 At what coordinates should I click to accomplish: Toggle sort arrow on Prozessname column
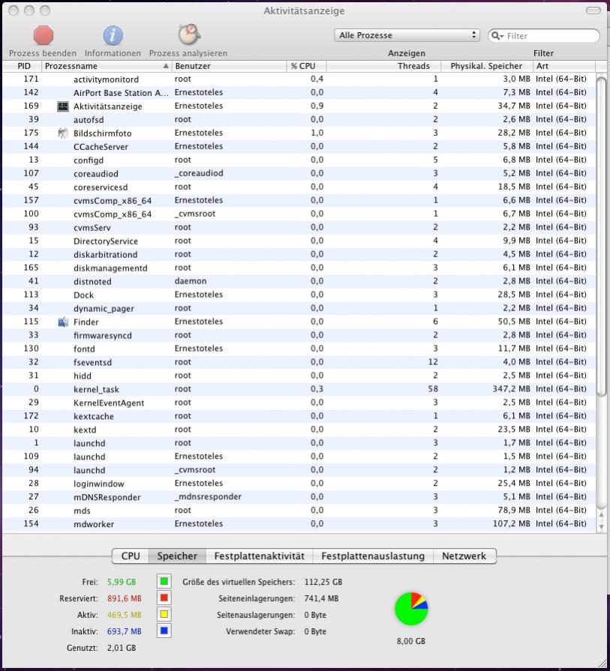tap(165, 66)
